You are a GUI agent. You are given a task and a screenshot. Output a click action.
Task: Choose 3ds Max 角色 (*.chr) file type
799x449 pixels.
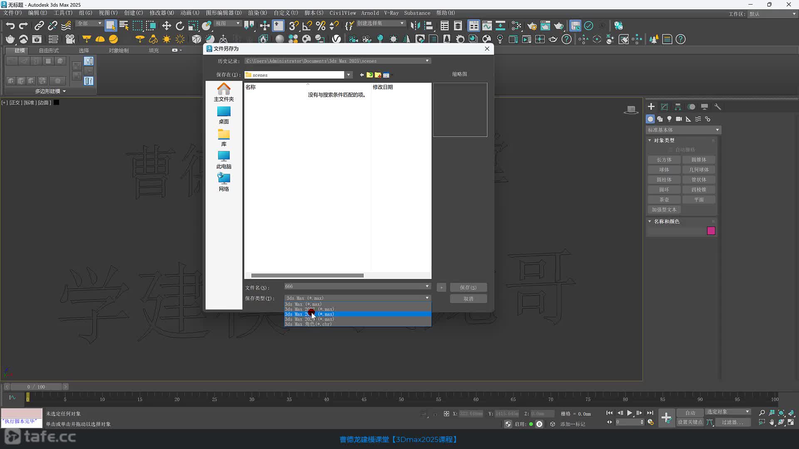click(357, 324)
